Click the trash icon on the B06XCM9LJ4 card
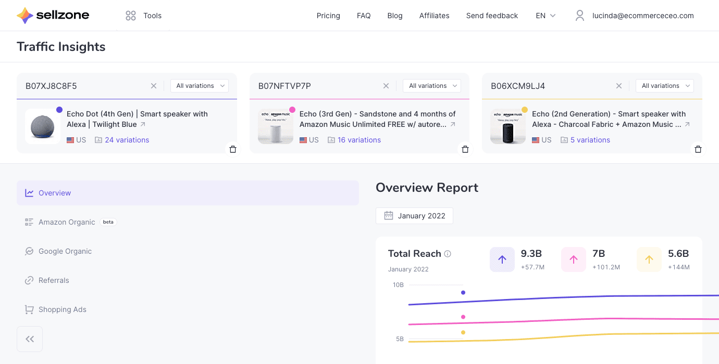The image size is (719, 364). 698,149
